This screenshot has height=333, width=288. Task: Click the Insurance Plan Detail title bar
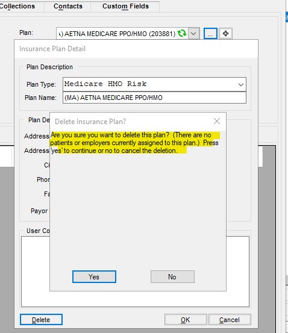(136, 49)
